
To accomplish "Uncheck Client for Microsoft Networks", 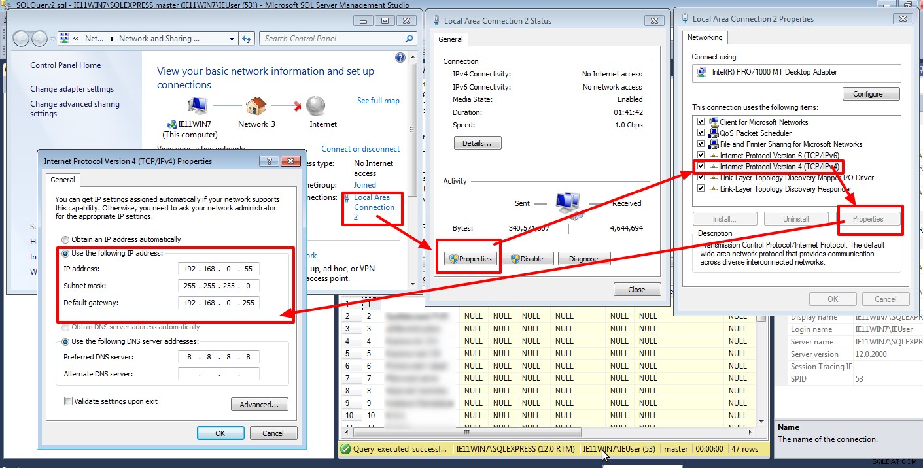I will [x=701, y=122].
